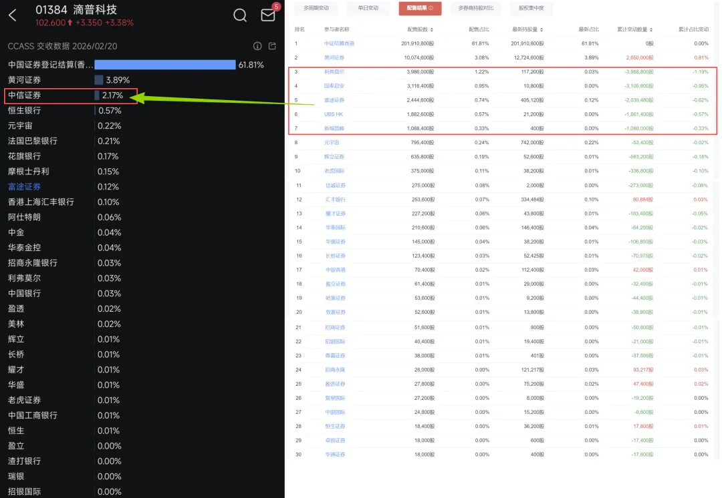Click the blue 61.81% holding bar
The height and width of the screenshot is (498, 722).
[165, 65]
